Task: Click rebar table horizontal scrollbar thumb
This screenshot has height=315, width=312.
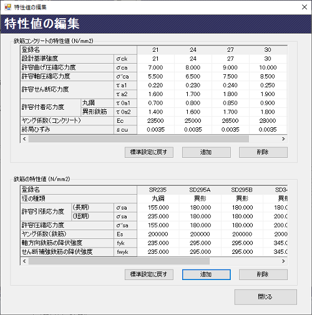Action: (119, 261)
